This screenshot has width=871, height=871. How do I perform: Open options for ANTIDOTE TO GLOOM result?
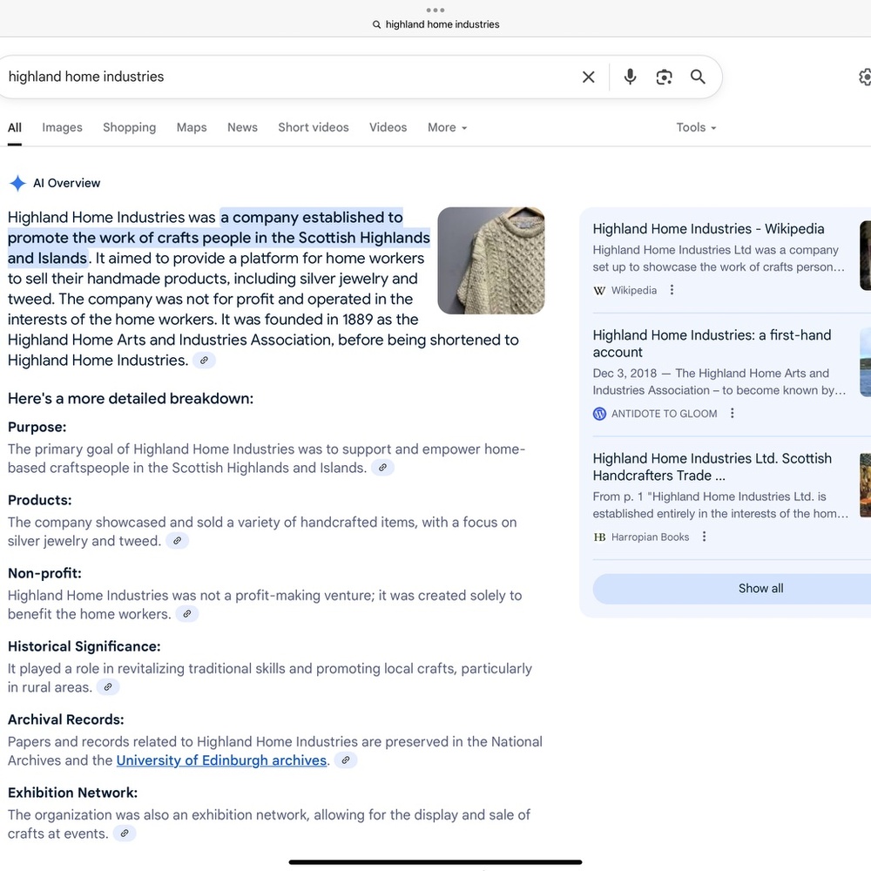[x=733, y=413]
